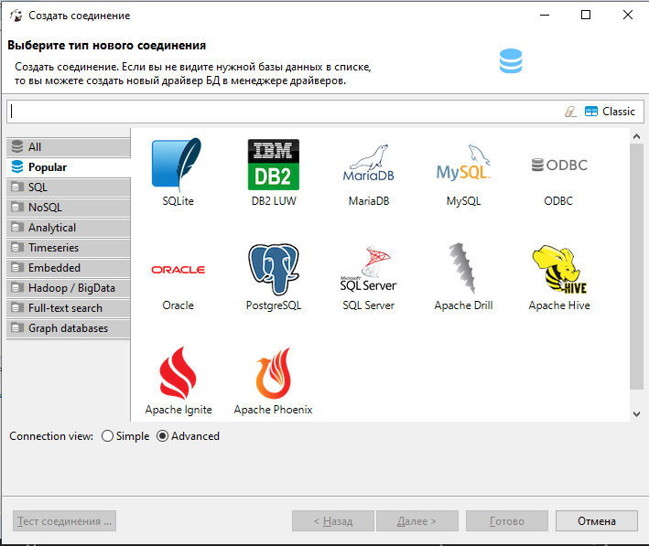Close the Создать соединение window

tap(627, 15)
